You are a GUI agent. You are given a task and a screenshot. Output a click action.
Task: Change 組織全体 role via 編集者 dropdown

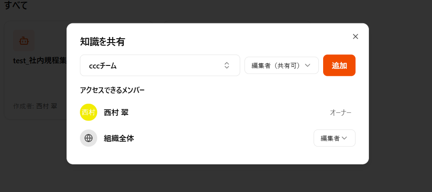point(334,138)
